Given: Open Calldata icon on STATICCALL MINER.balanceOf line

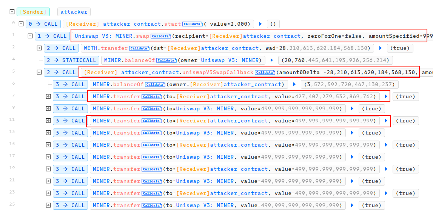Looking at the screenshot, I should coord(166,60).
